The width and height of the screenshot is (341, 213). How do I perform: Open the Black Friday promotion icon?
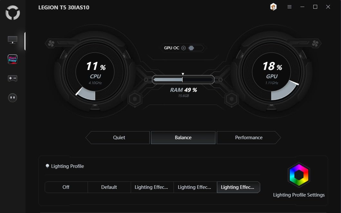point(13,59)
